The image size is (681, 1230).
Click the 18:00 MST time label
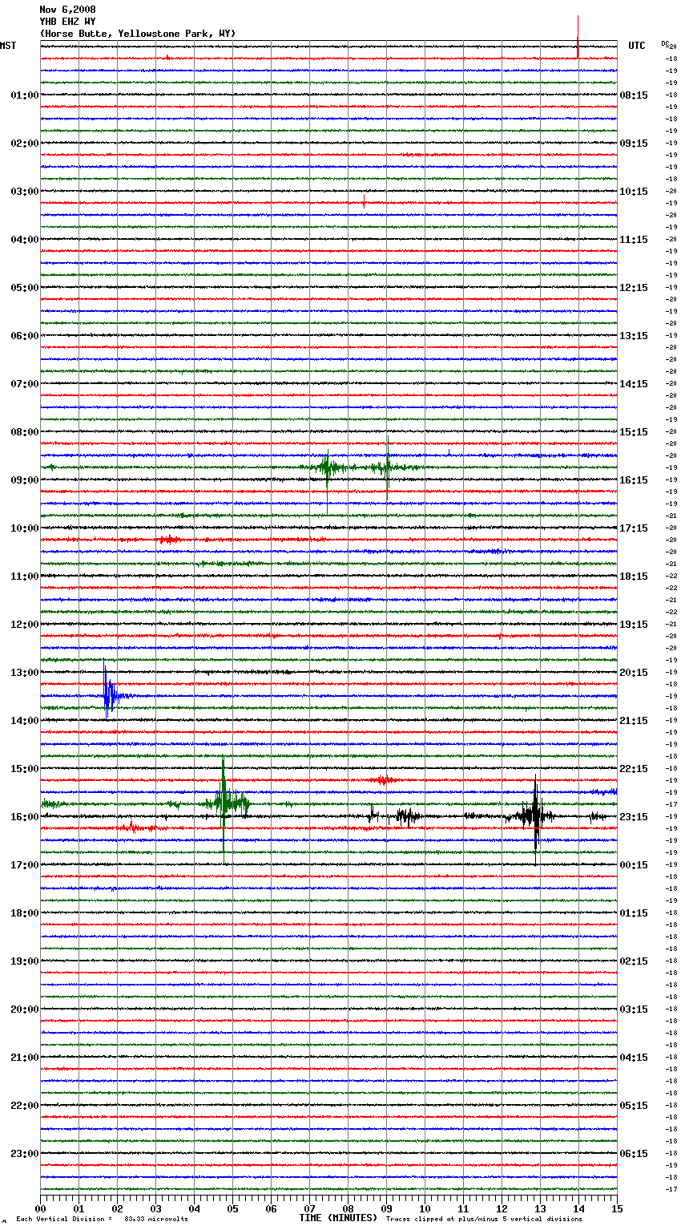pyautogui.click(x=25, y=913)
